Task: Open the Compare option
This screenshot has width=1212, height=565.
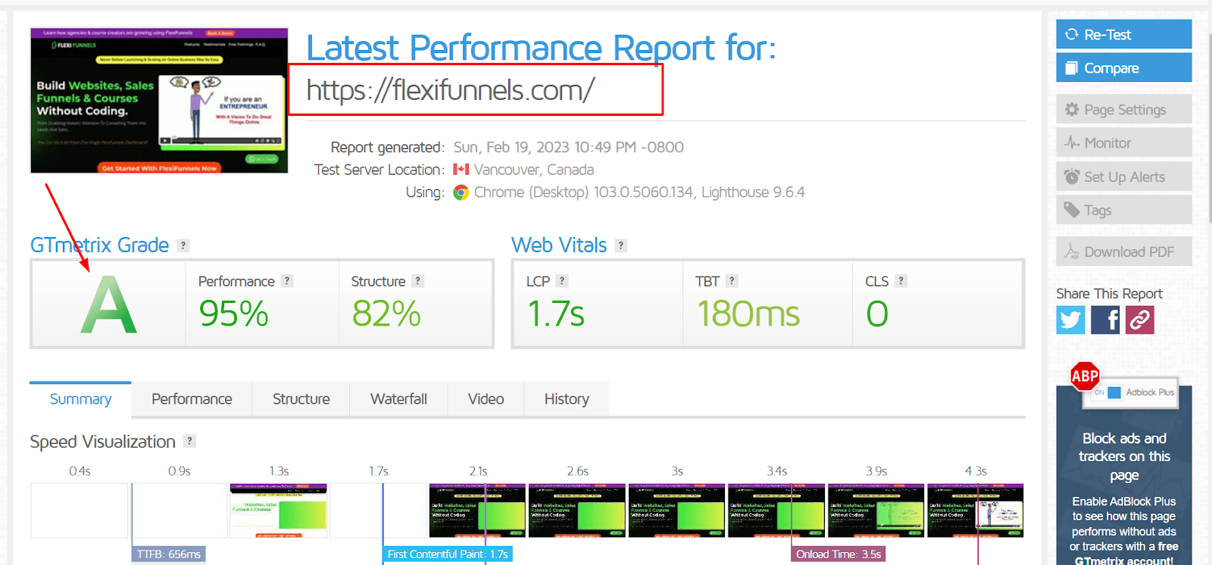Action: point(1123,67)
